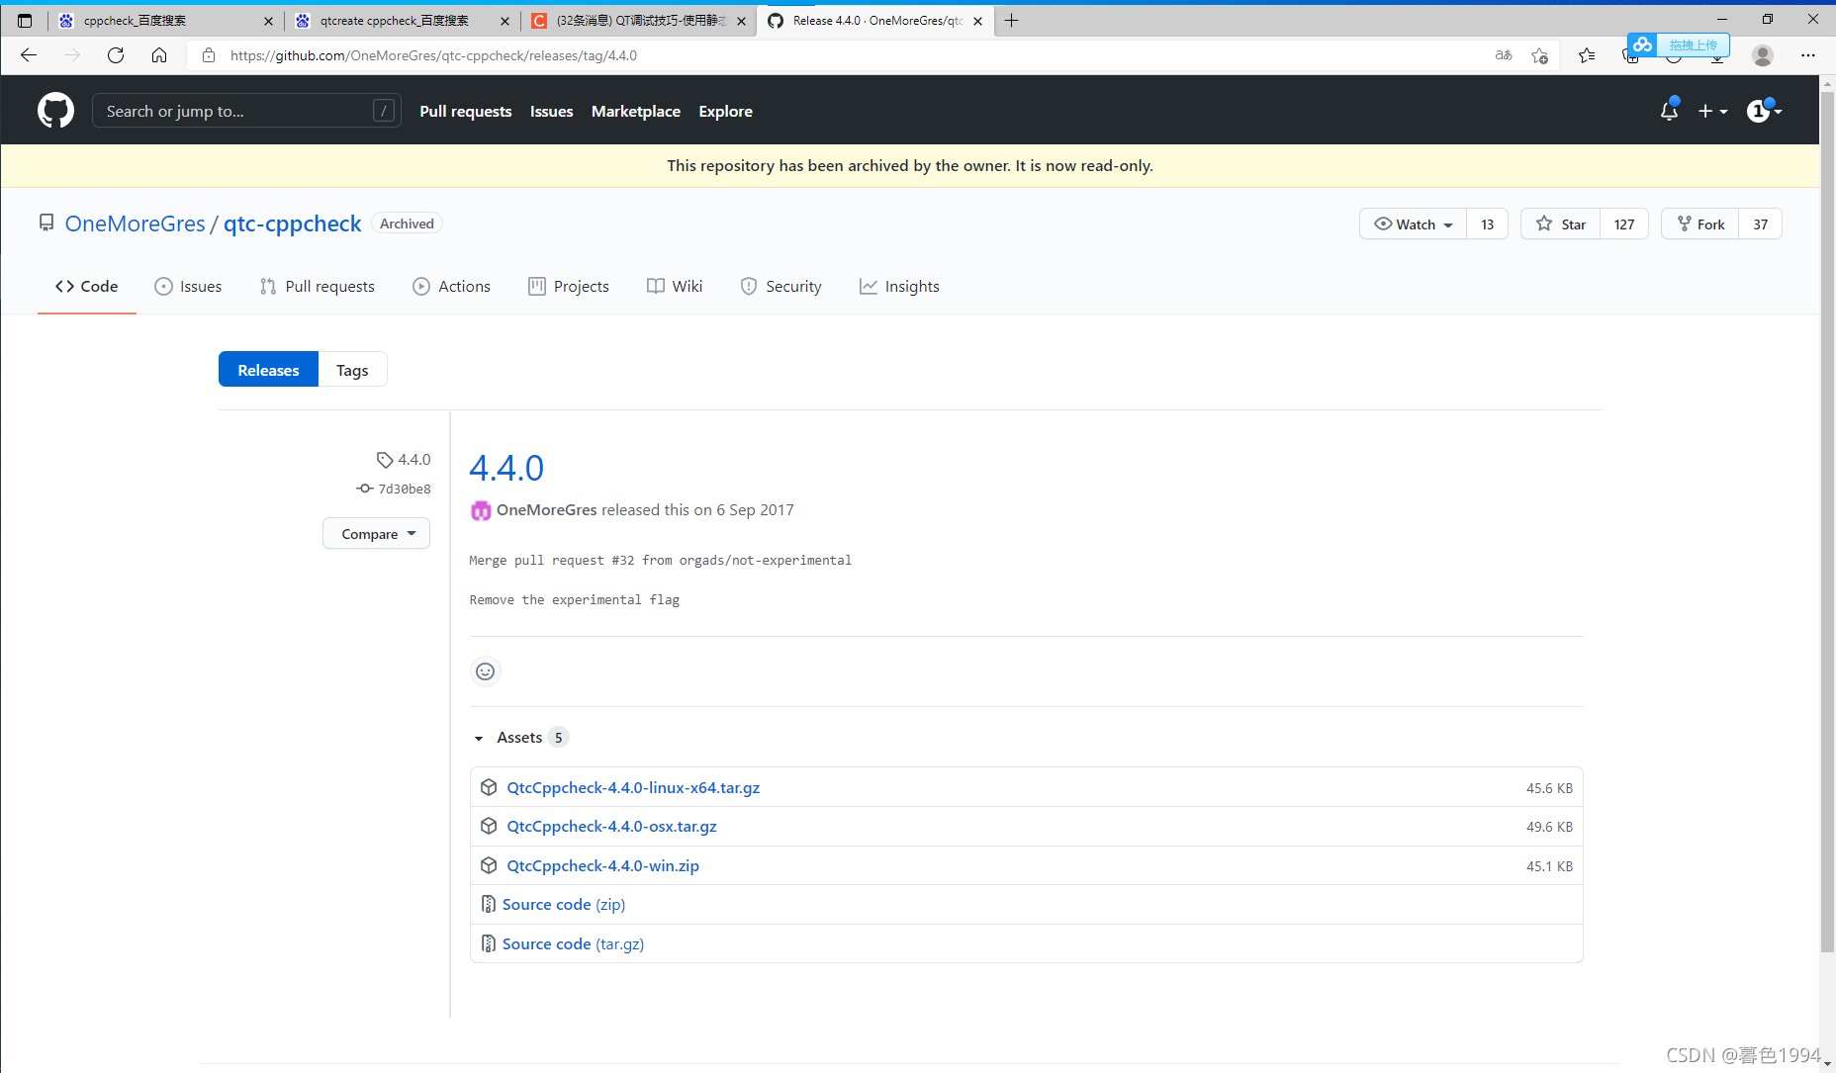Download Source code (tar.gz)
The width and height of the screenshot is (1836, 1073).
(x=573, y=944)
